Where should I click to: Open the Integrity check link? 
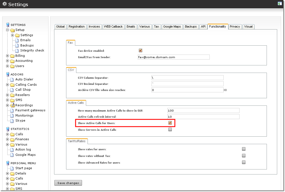click(x=32, y=50)
